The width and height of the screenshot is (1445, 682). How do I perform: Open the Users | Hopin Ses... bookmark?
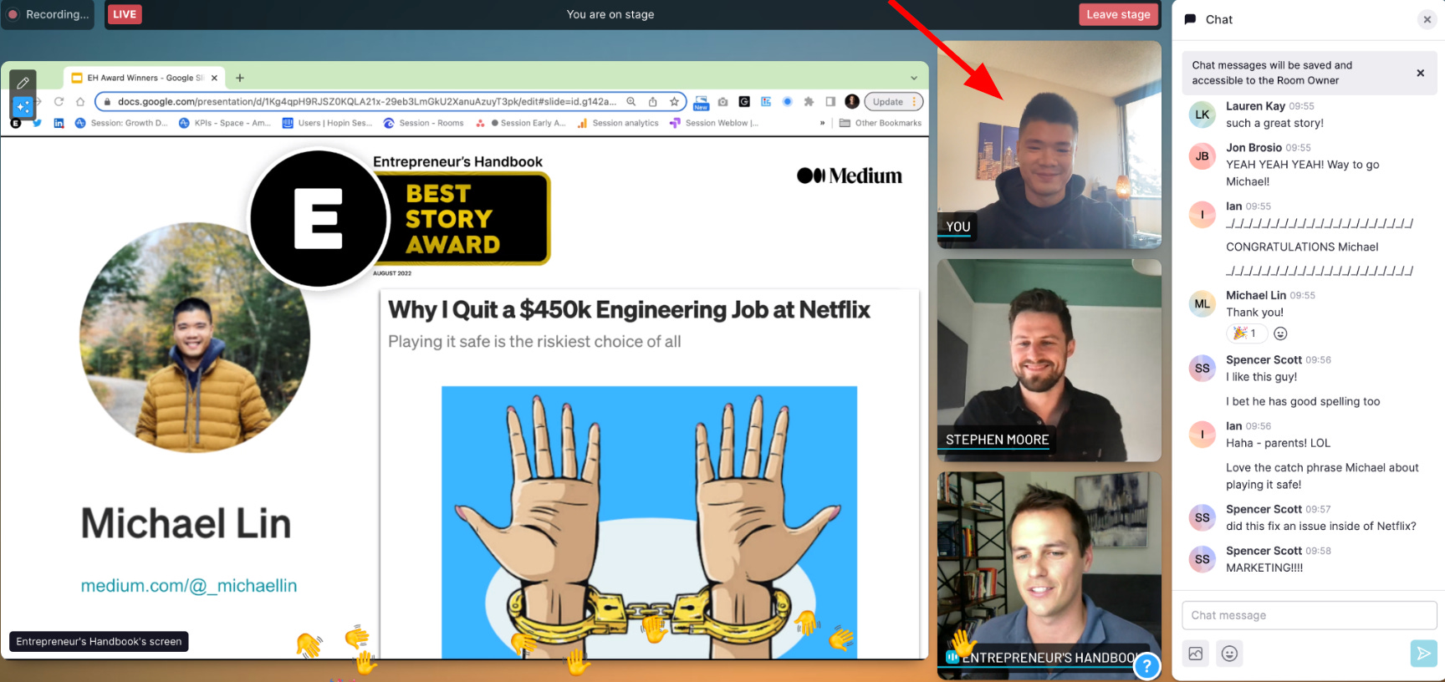(327, 123)
